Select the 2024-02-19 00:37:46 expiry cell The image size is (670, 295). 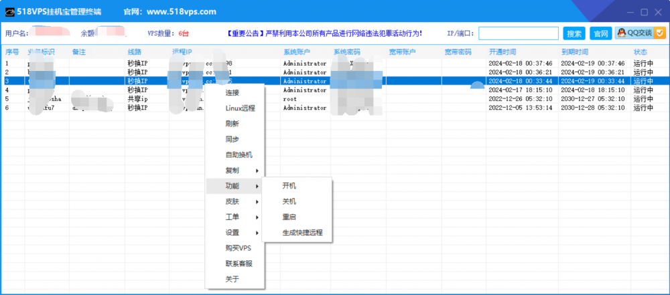[593, 63]
